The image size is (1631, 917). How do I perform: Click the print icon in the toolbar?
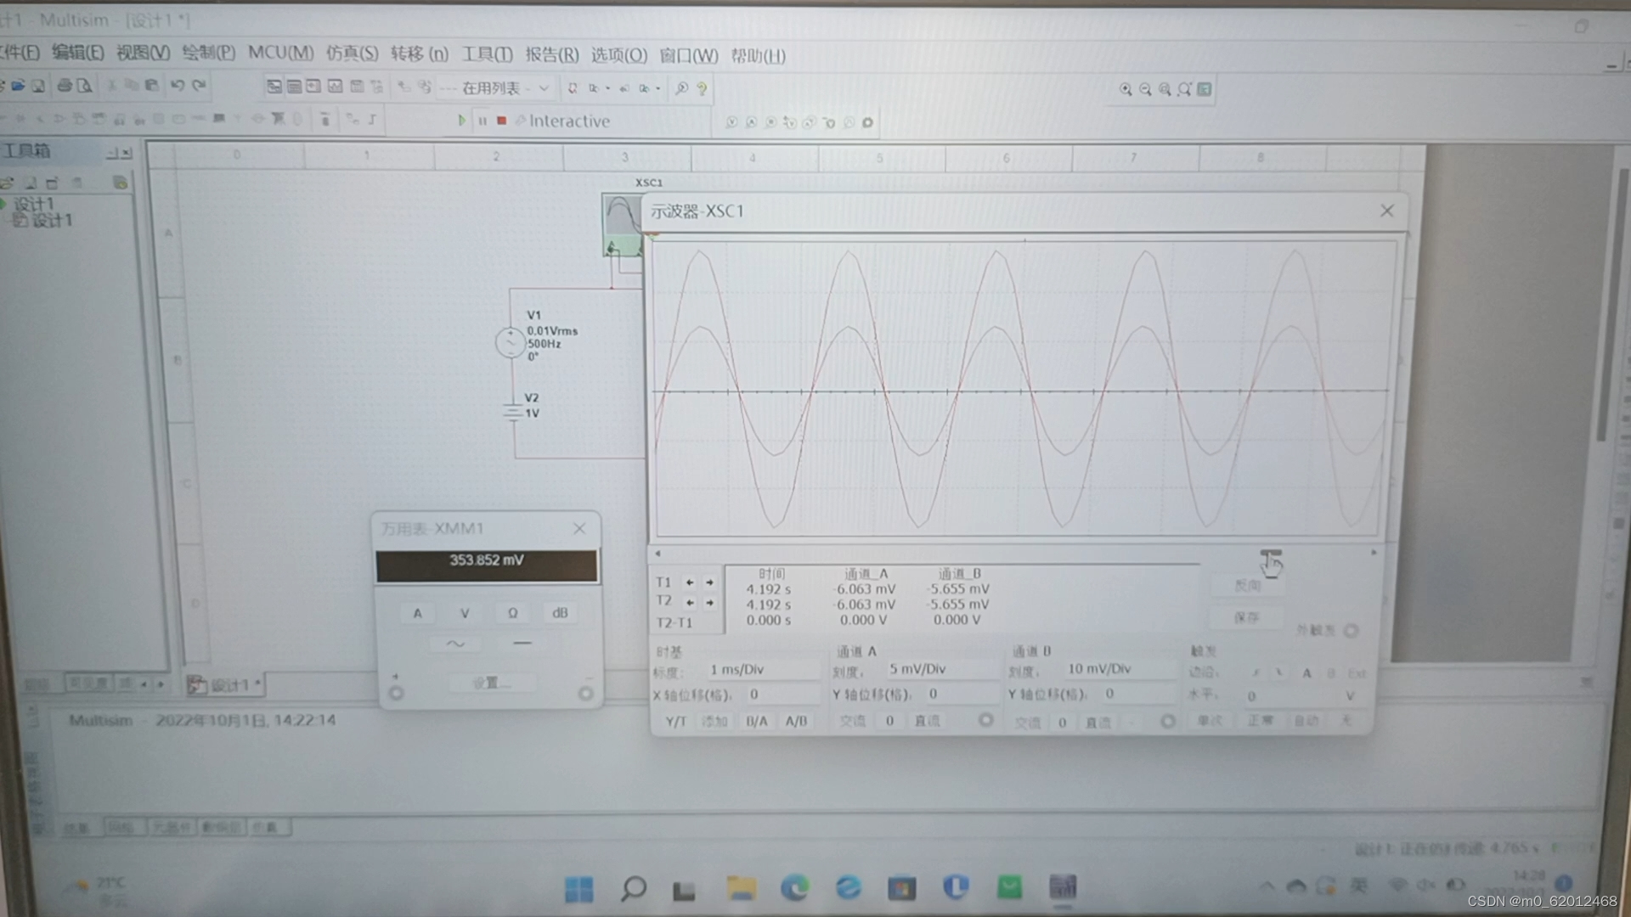tap(65, 86)
